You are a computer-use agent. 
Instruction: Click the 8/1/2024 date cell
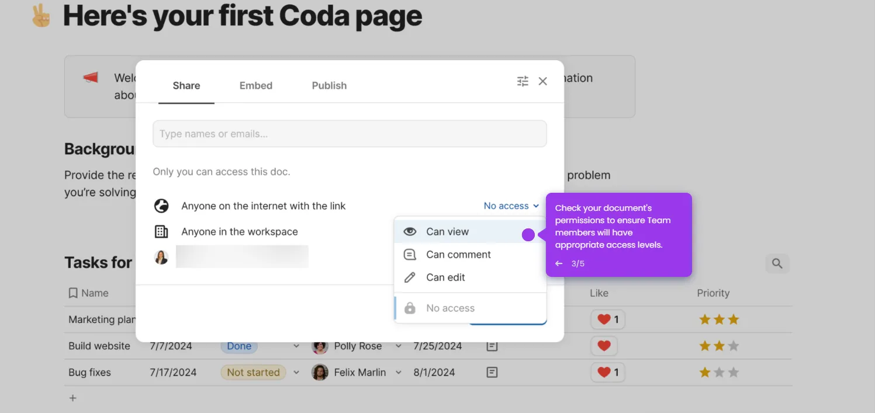tap(434, 372)
